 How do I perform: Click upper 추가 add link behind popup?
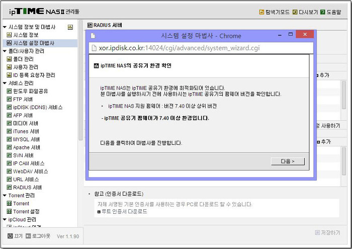[x=324, y=75]
